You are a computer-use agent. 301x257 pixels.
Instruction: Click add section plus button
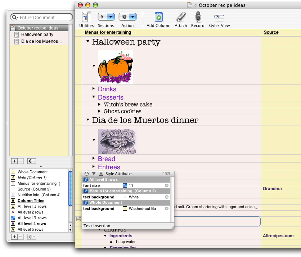pos(14,161)
